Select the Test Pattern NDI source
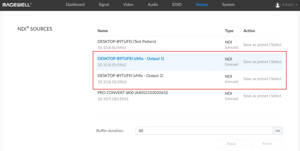 point(276,45)
